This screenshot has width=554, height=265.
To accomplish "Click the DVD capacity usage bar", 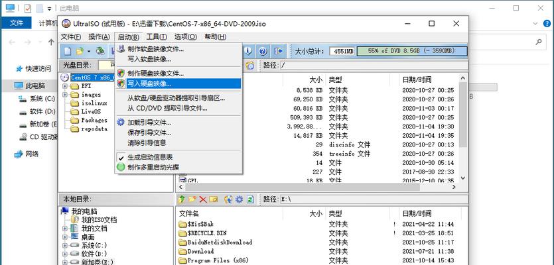I will pos(412,51).
